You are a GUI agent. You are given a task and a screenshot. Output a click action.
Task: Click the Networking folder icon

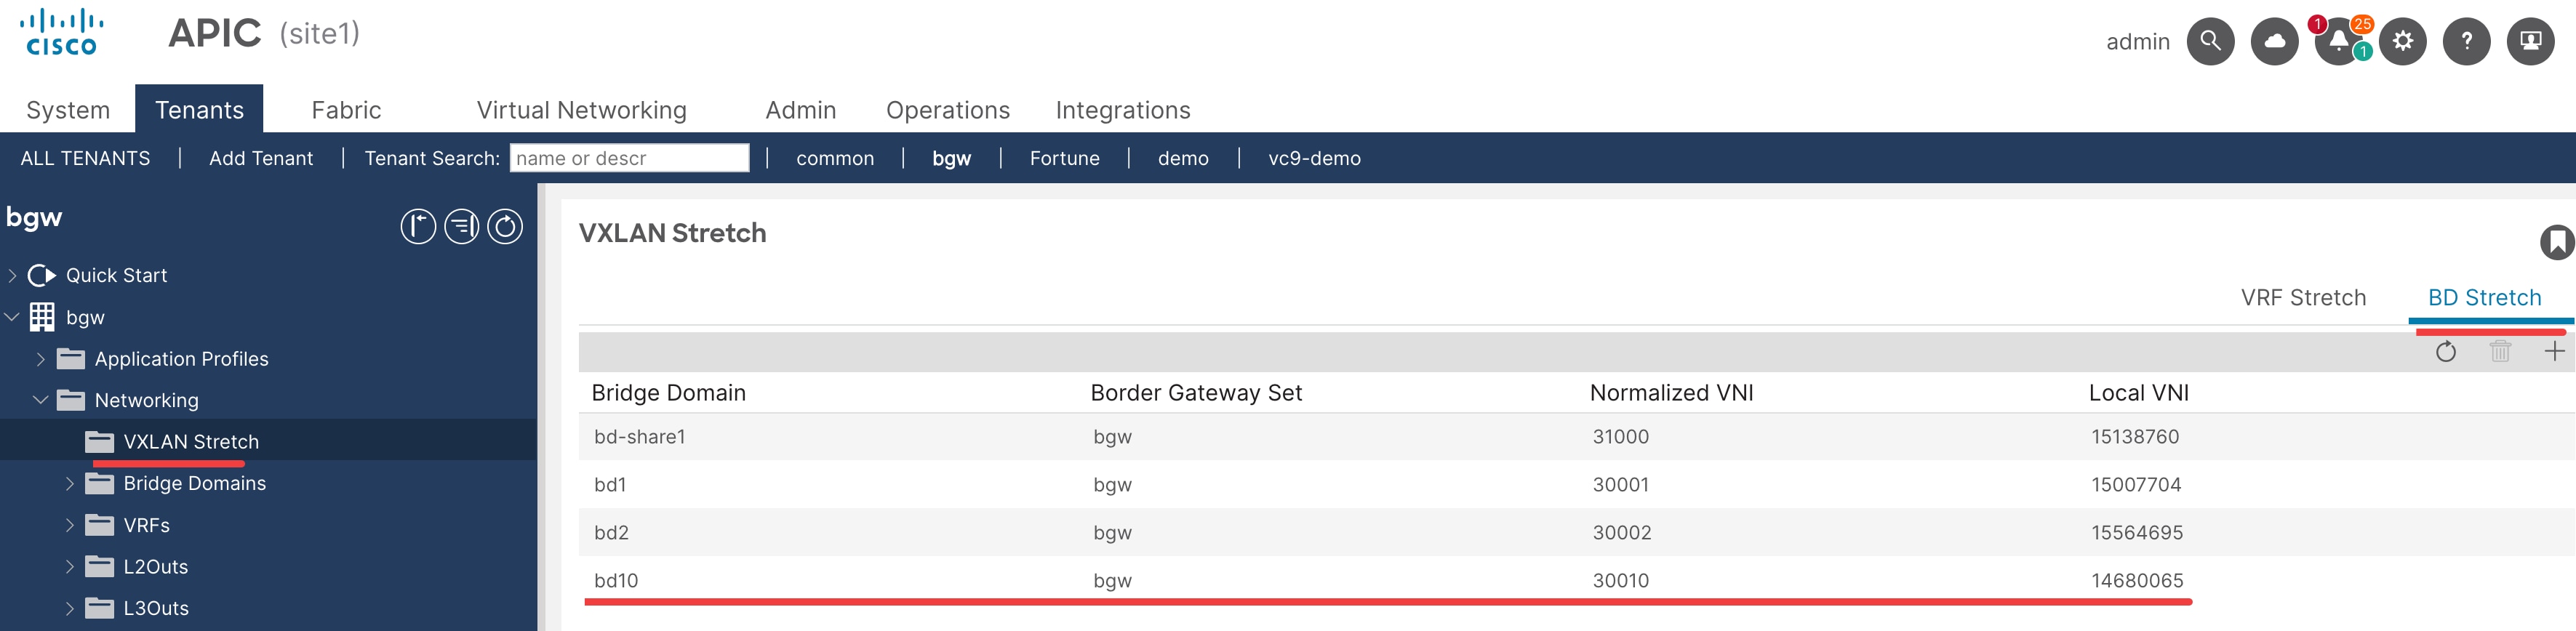click(71, 400)
